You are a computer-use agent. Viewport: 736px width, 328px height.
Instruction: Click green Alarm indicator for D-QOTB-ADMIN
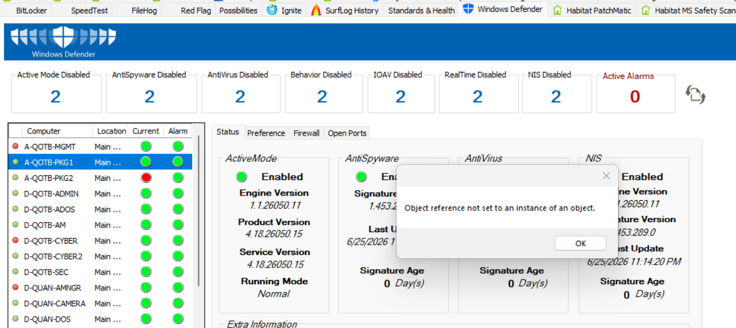click(x=178, y=194)
